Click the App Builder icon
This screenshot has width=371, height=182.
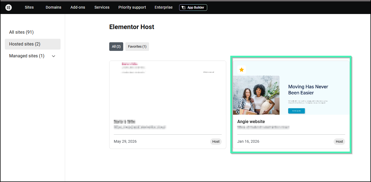click(x=183, y=8)
